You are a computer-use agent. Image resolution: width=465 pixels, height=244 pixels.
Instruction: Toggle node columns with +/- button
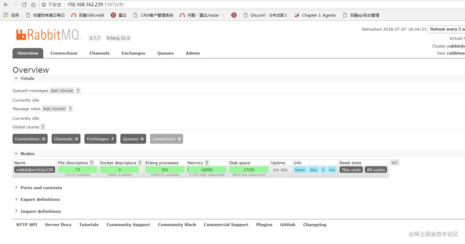point(395,163)
